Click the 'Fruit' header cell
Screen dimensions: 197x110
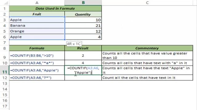coord(37,14)
